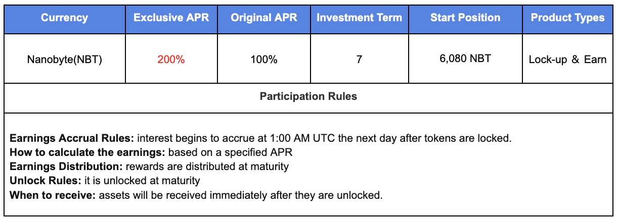Viewport: 618px width, 221px height.
Task: Select the investment term value 7
Action: (x=359, y=60)
